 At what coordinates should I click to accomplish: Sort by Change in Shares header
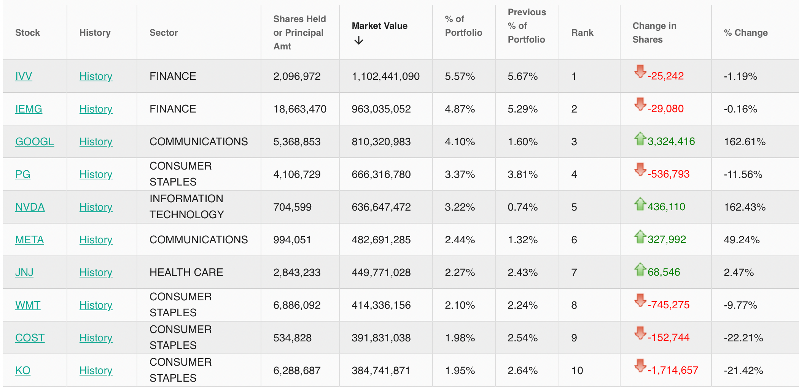pos(654,33)
